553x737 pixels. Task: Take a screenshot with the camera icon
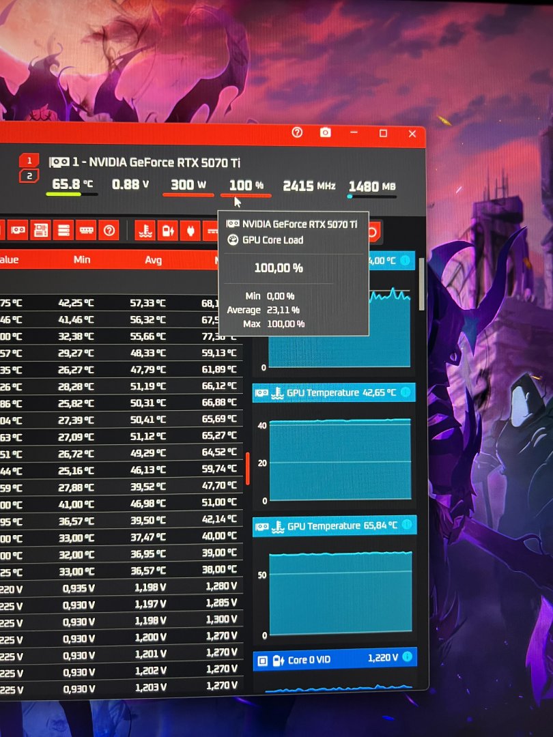click(326, 132)
